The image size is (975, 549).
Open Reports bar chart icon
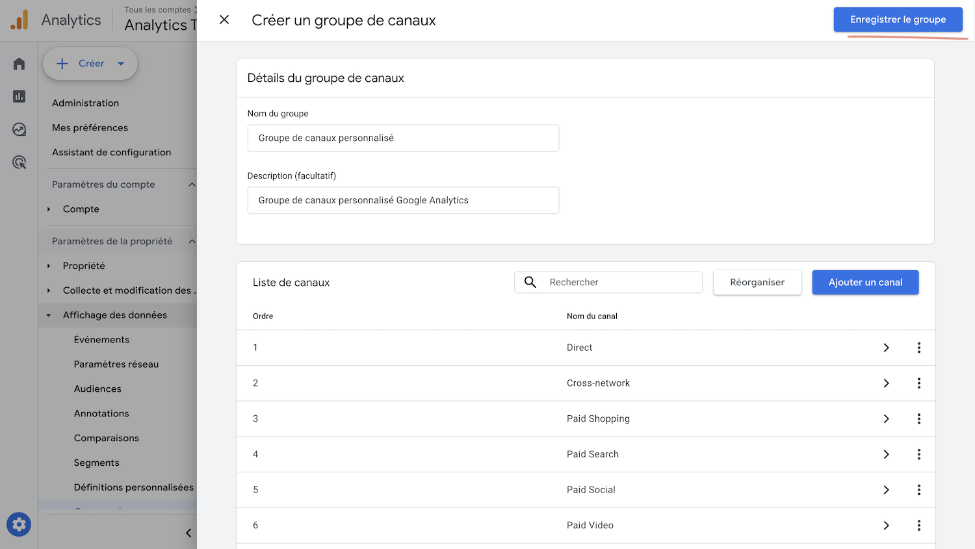pos(19,96)
